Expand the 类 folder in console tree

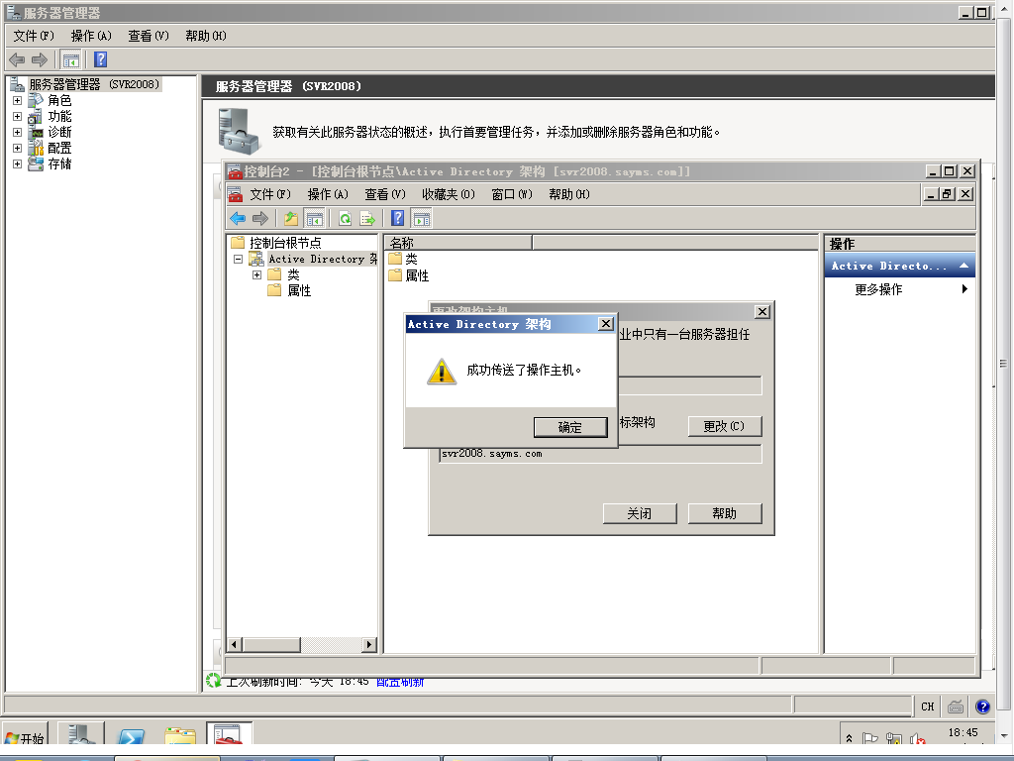(x=256, y=274)
